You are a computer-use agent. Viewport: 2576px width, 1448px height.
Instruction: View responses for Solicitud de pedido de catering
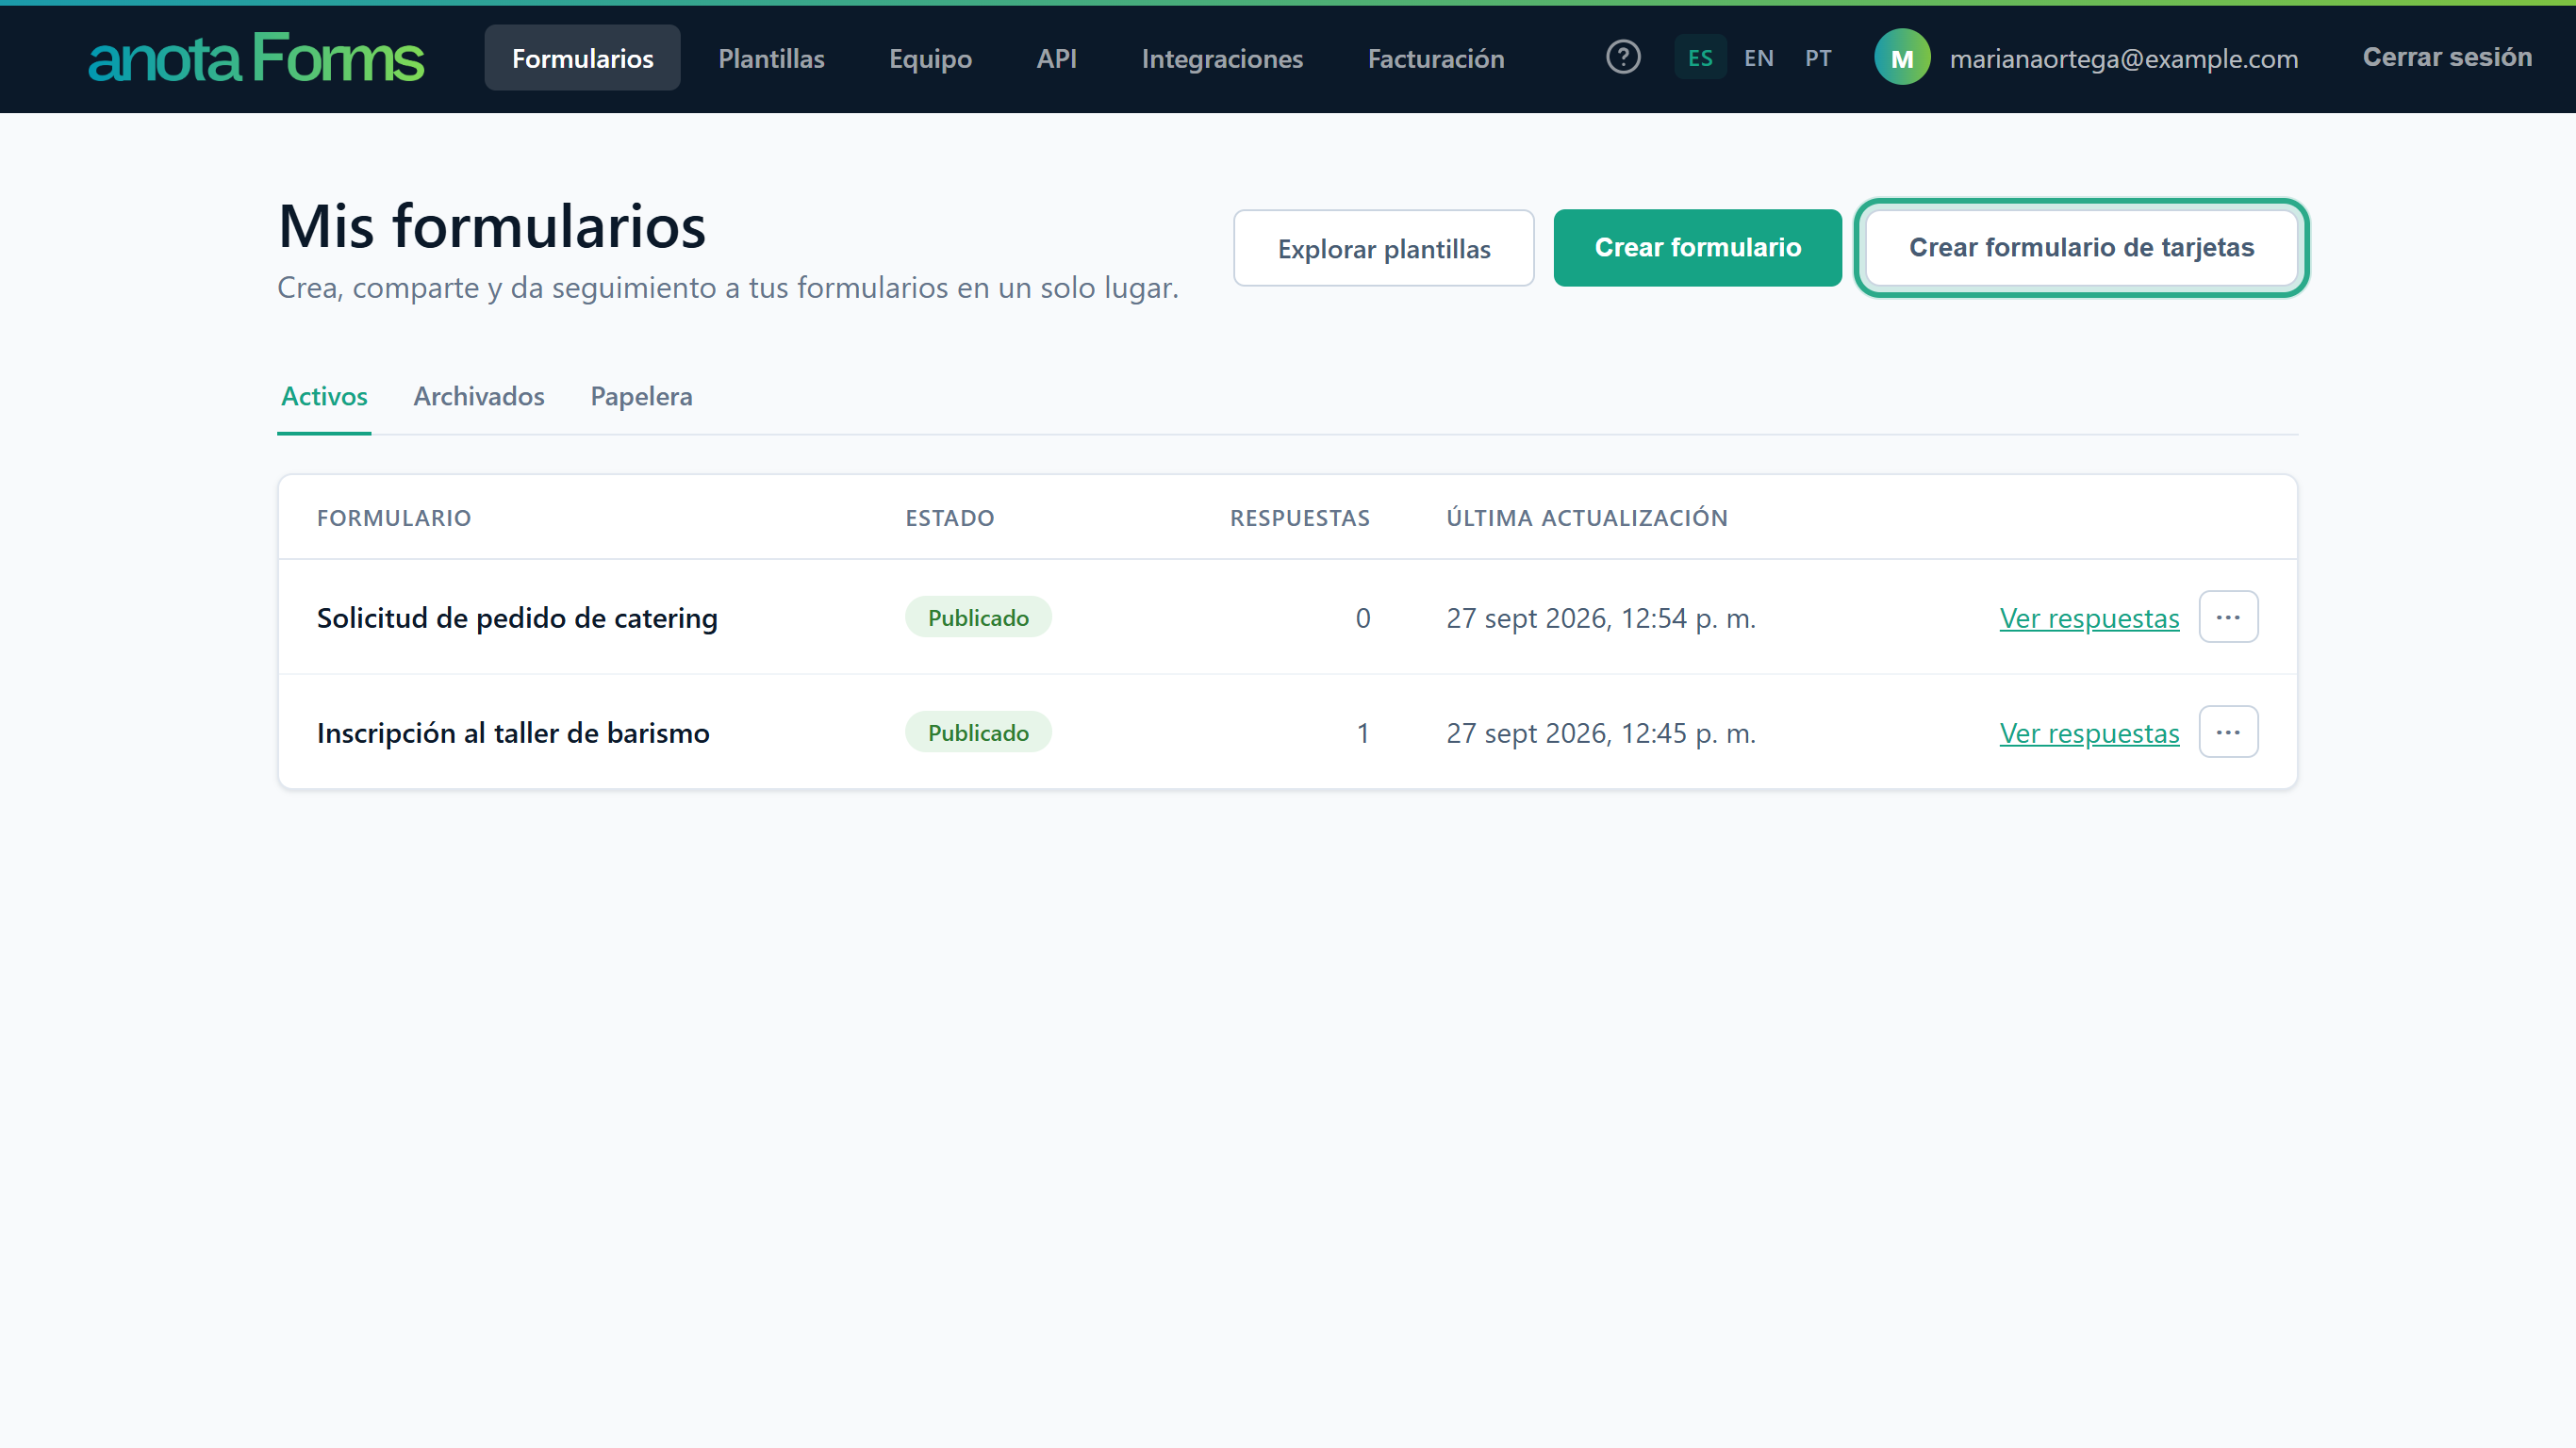click(2089, 618)
